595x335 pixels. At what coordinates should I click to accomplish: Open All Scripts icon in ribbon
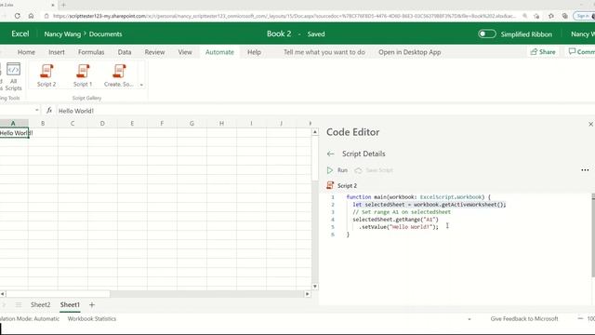(13, 76)
